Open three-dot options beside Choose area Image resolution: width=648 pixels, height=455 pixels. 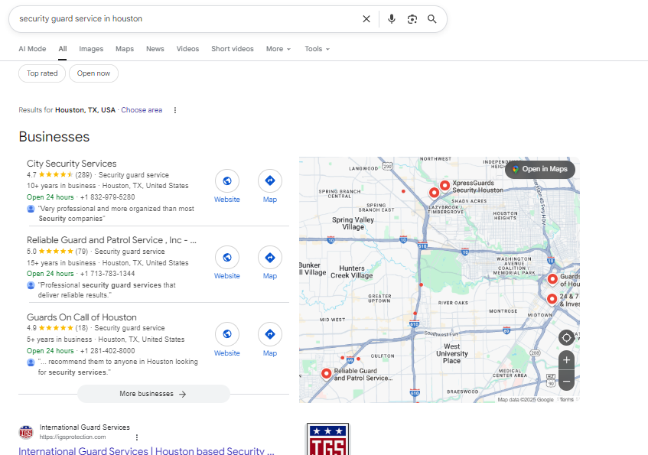174,110
